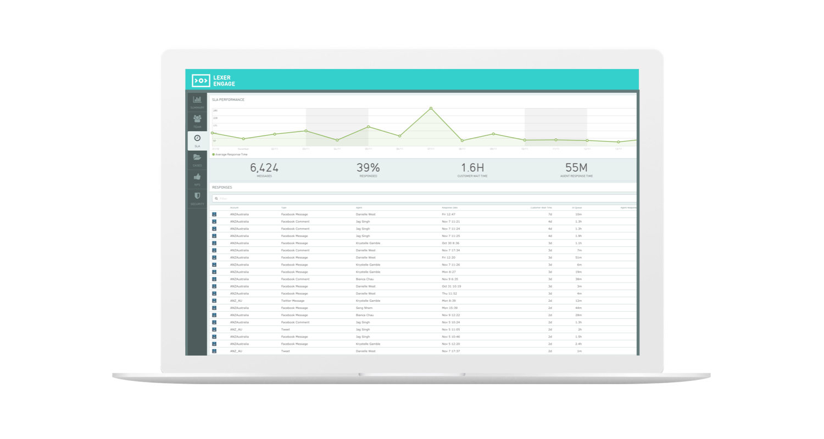Sort responses by the Agent column
Viewport: 824px width, 439px height.
point(358,207)
